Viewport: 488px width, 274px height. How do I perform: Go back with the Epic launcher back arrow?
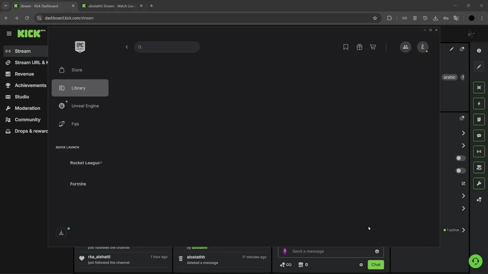(x=127, y=47)
